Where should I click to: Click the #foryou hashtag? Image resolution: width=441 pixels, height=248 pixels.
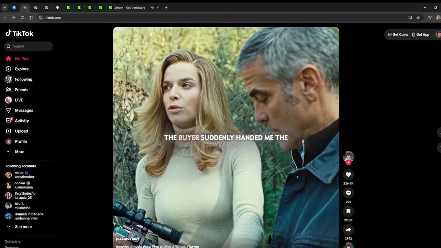[193, 246]
